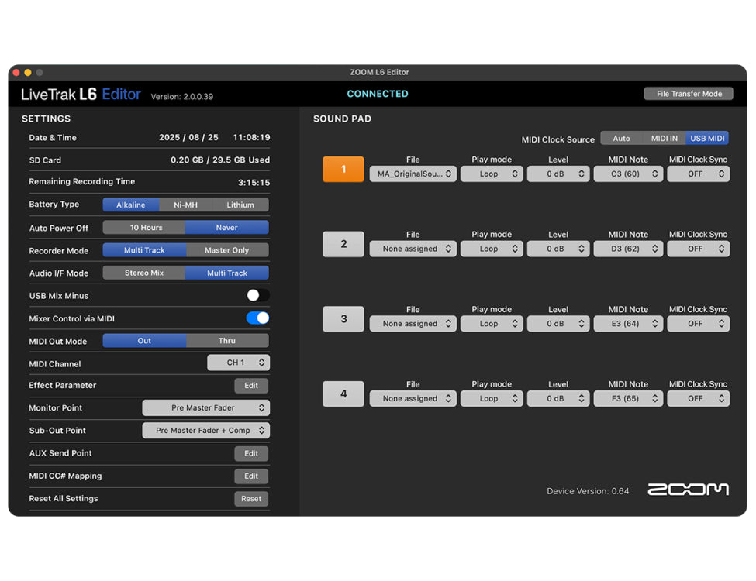Select Auto MIDI clock source
Viewport: 756px width, 581px height.
click(622, 139)
